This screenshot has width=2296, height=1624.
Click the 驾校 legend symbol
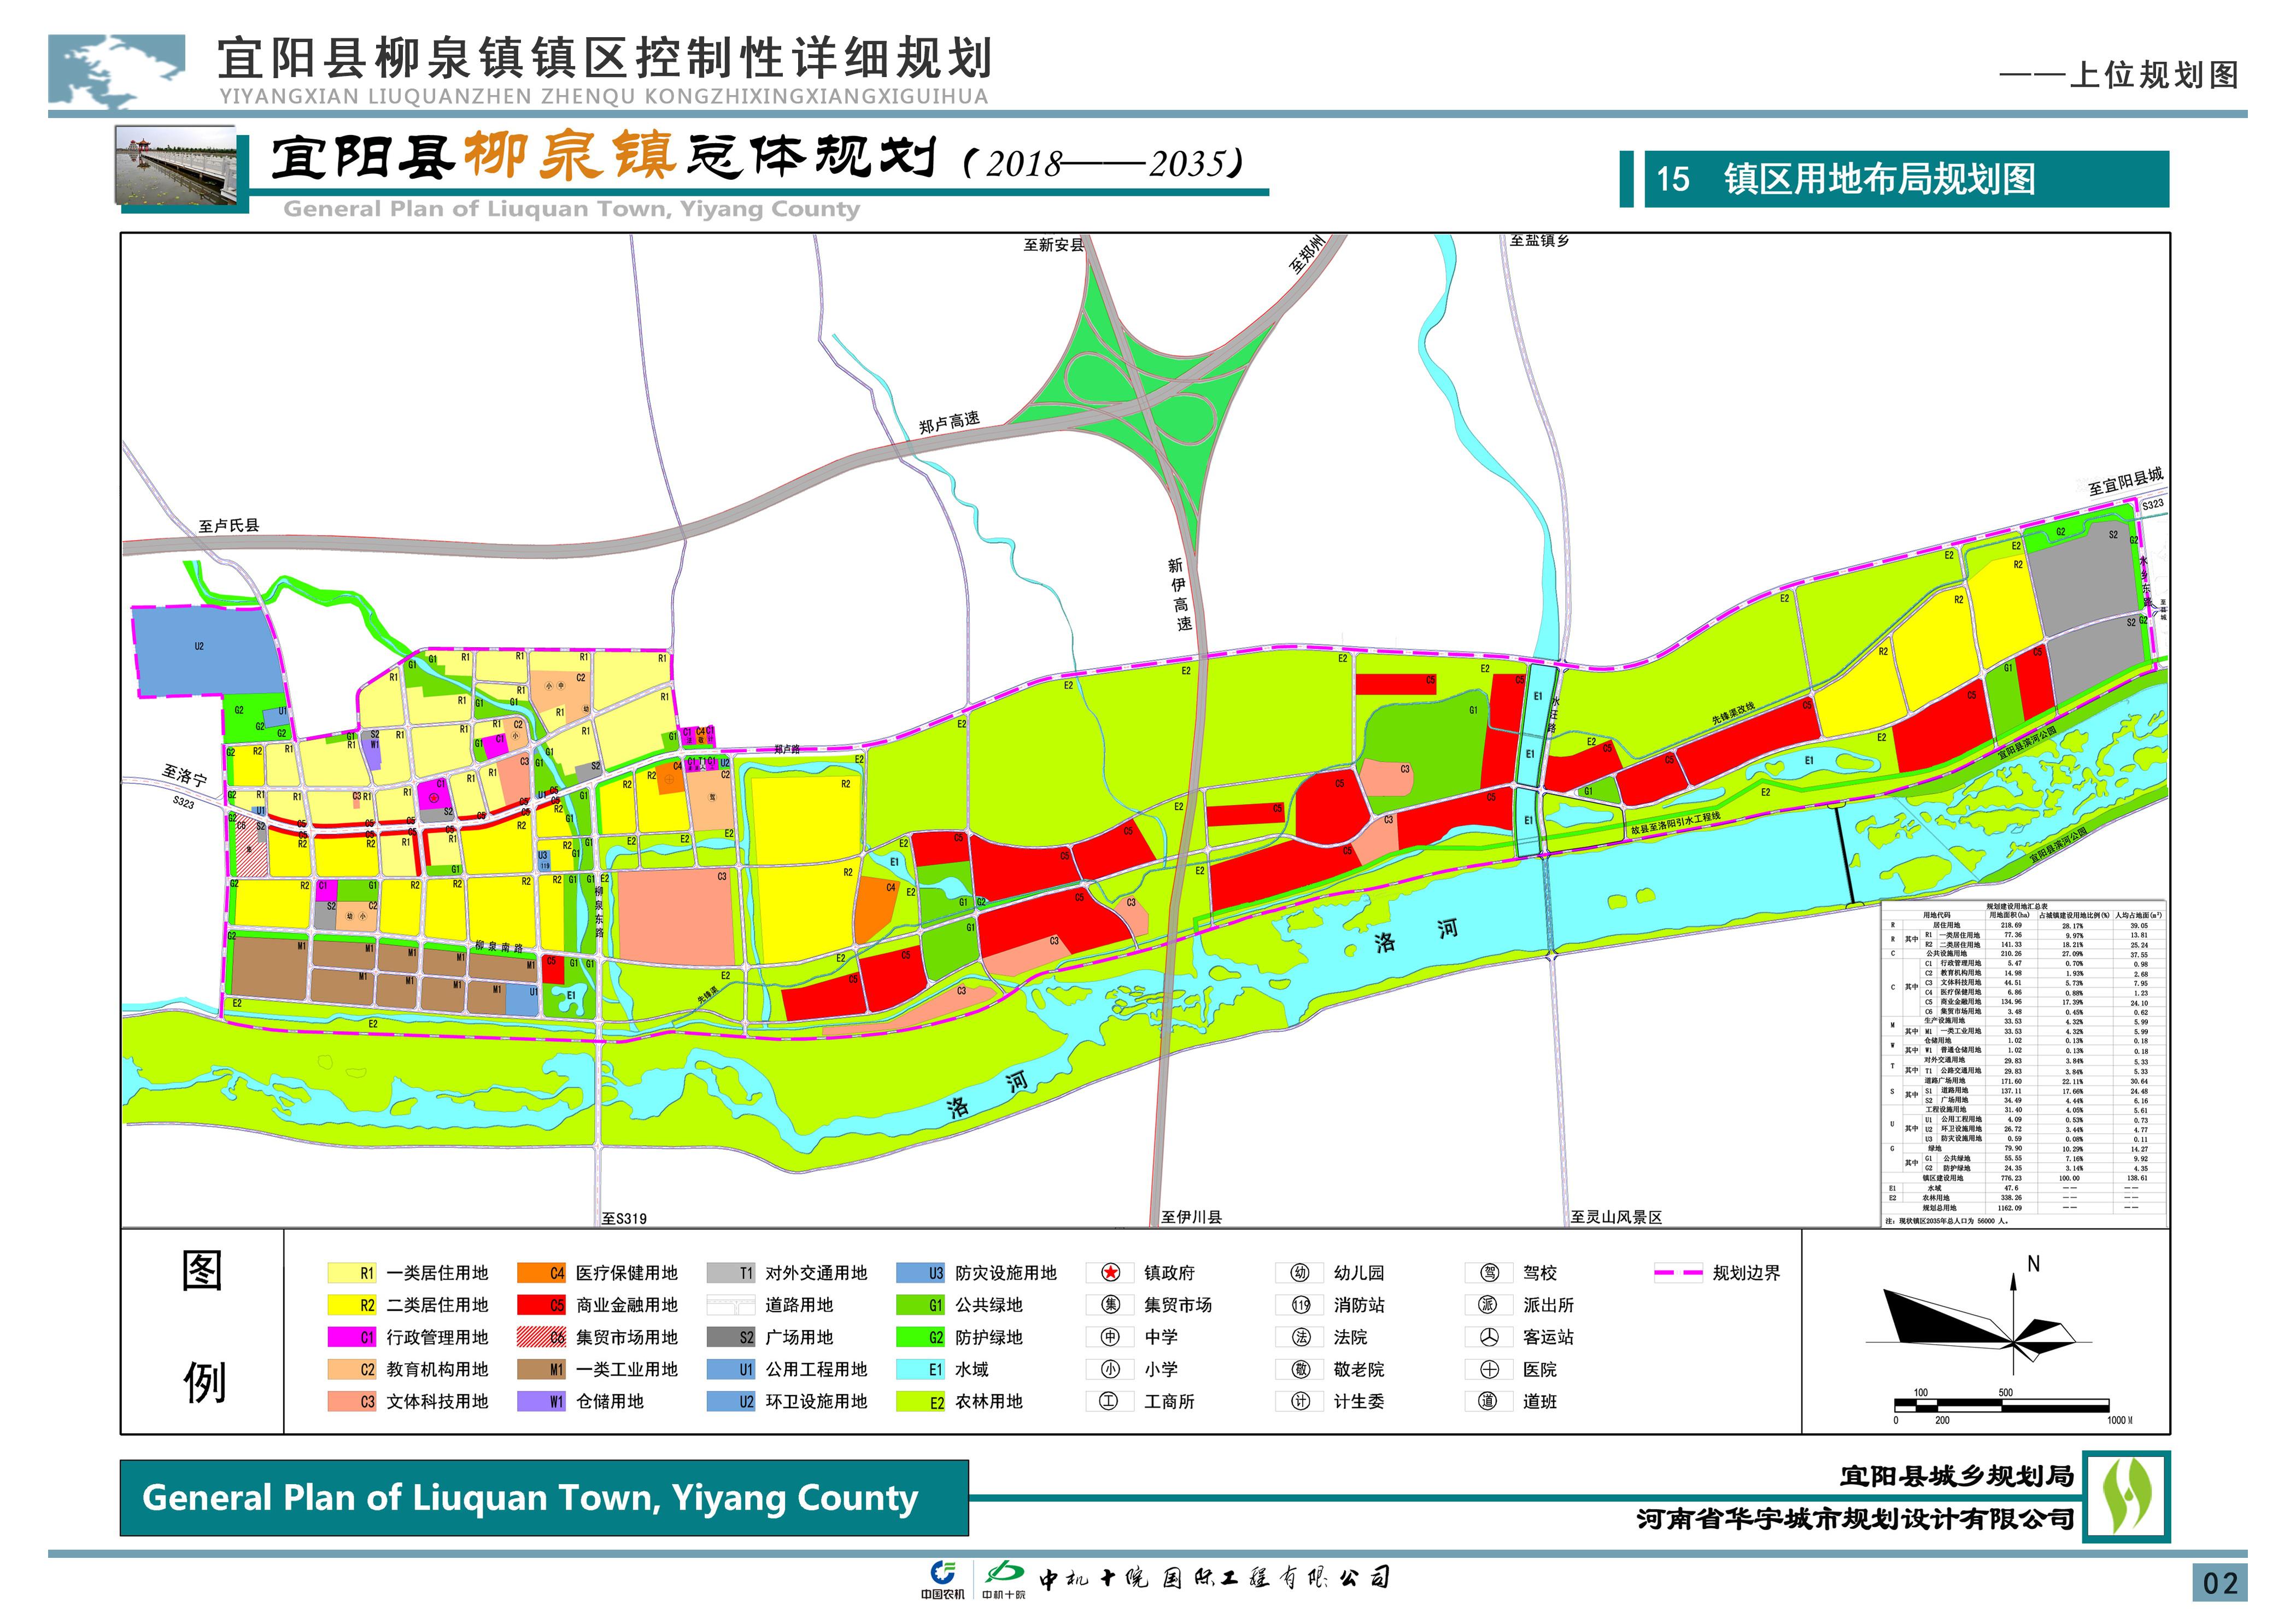pos(1489,1273)
